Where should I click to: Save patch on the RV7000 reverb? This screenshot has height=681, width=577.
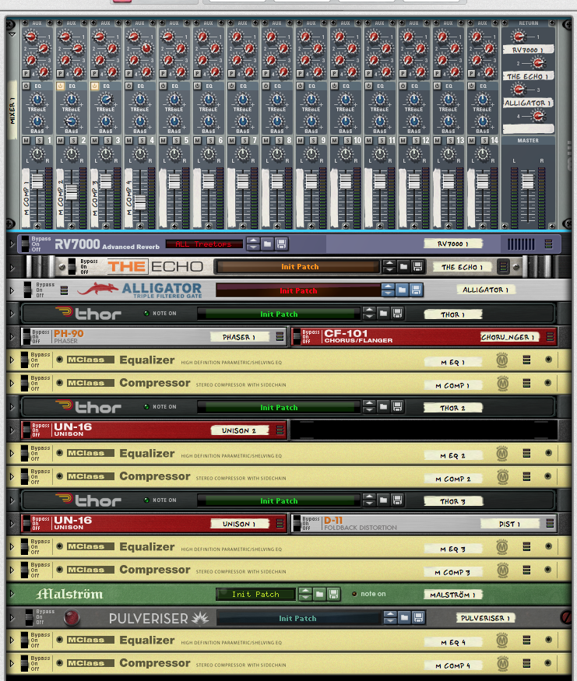point(281,244)
